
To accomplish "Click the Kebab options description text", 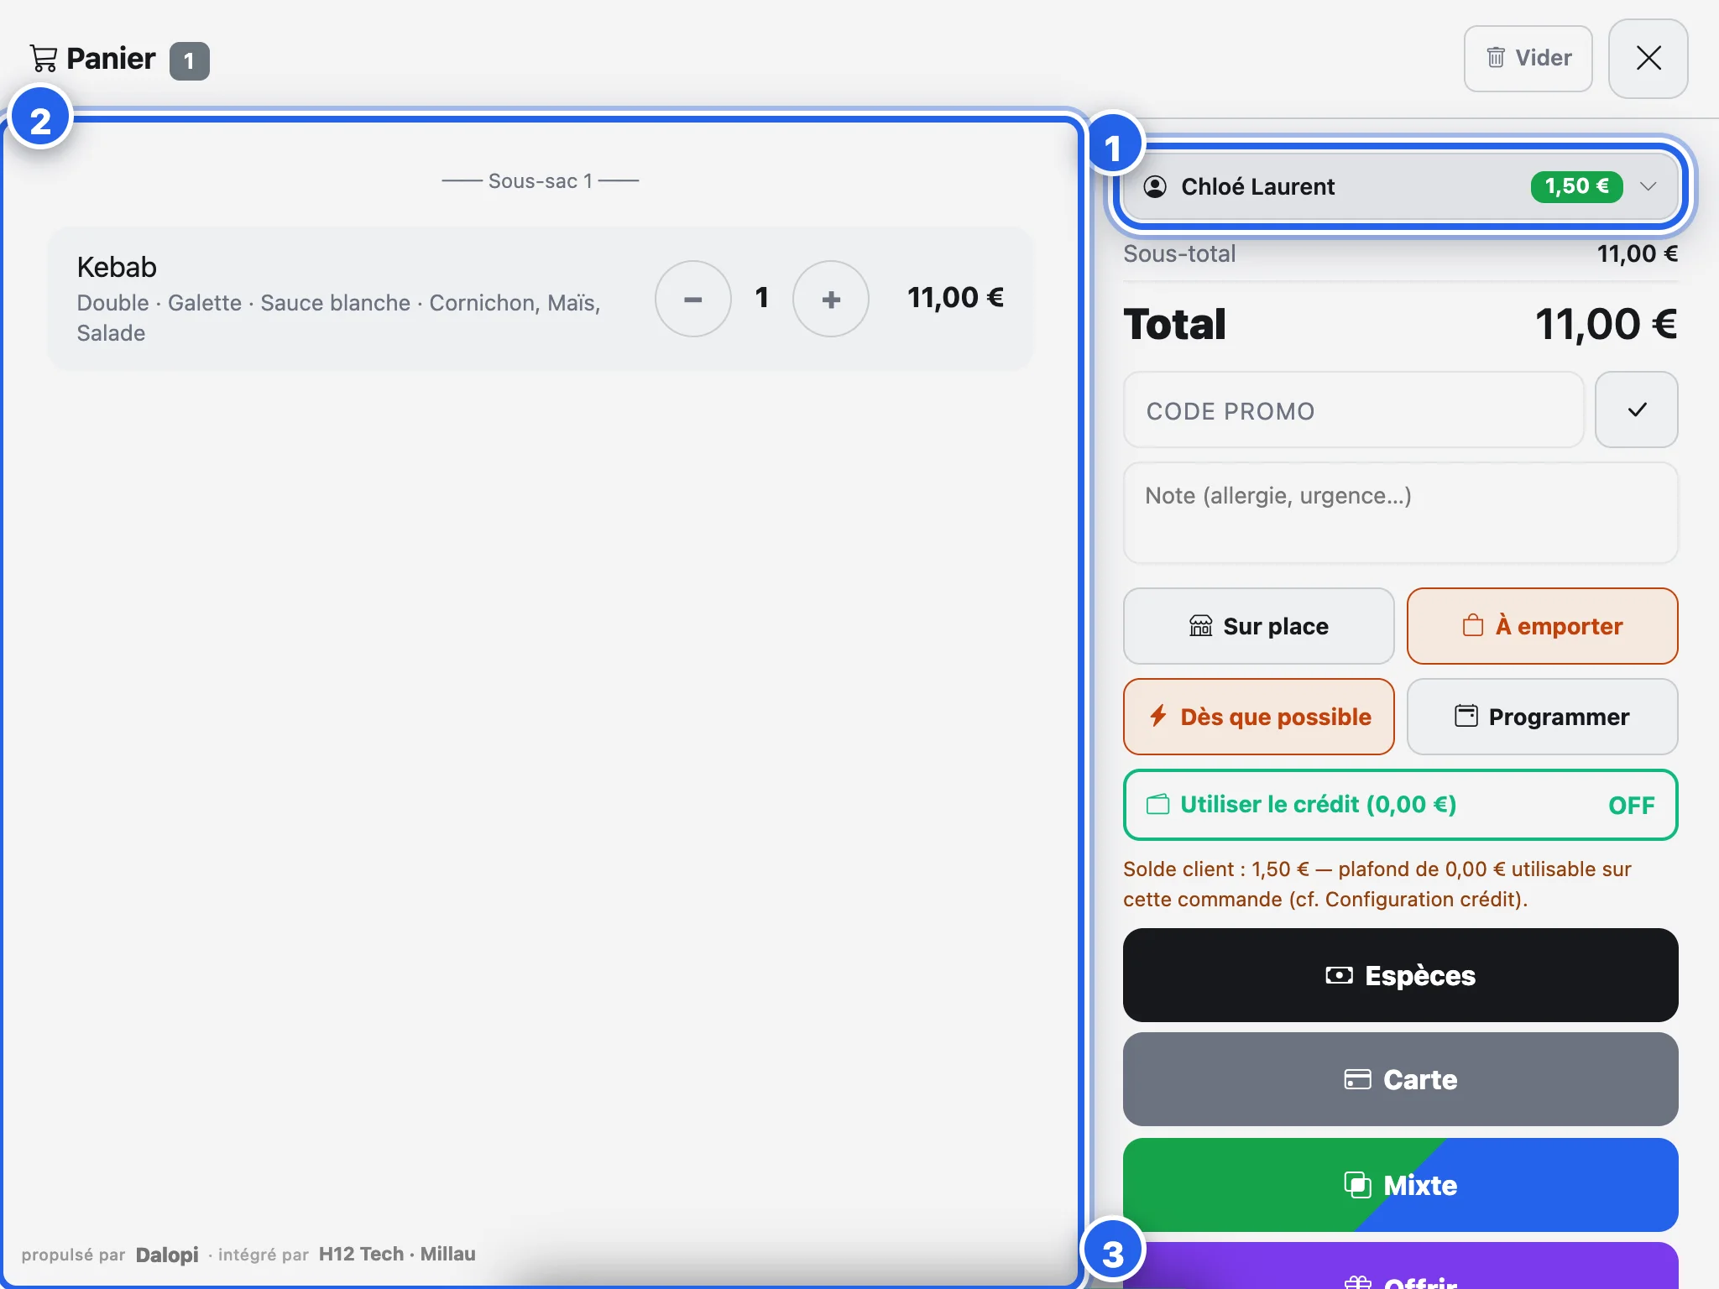I will 338,318.
